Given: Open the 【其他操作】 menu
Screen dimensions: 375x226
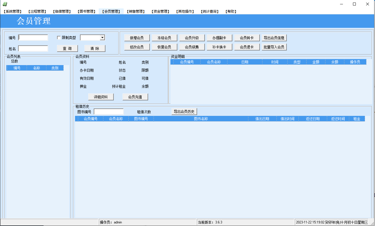Looking at the screenshot, I should pos(185,11).
